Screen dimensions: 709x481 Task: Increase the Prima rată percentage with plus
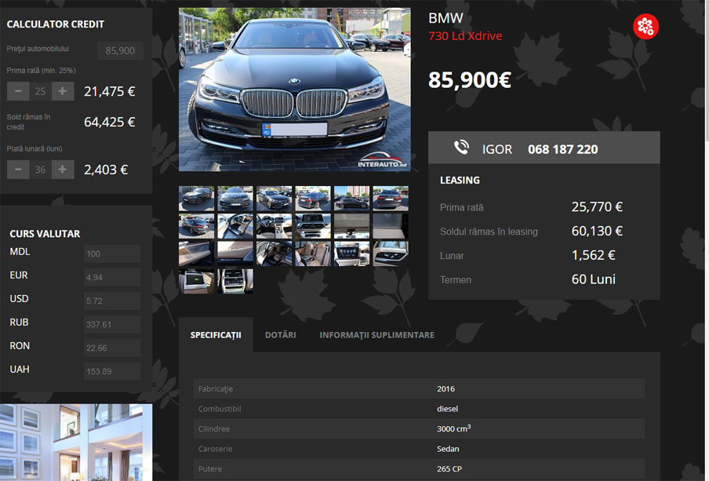click(63, 91)
